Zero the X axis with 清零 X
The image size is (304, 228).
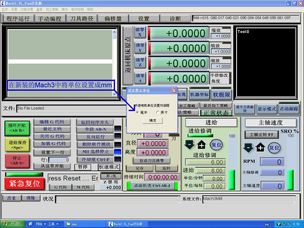click(140, 32)
